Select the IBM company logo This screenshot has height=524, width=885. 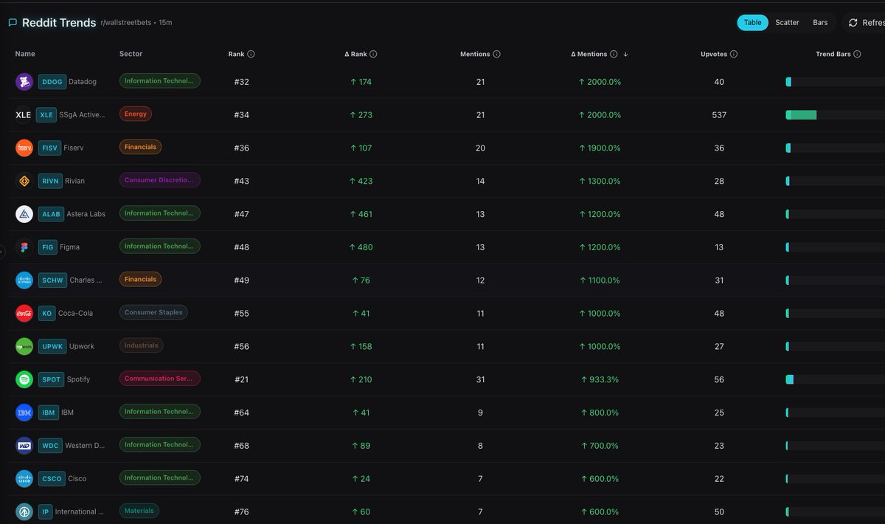pos(24,412)
